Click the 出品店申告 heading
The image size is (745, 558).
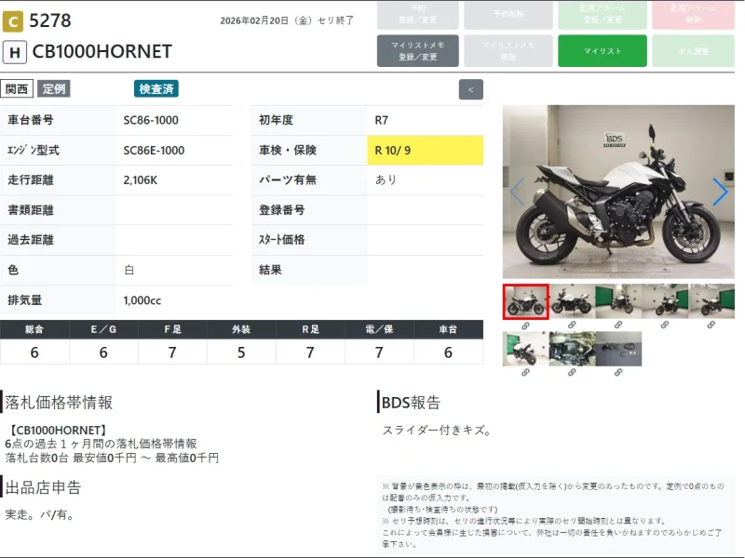(x=43, y=487)
